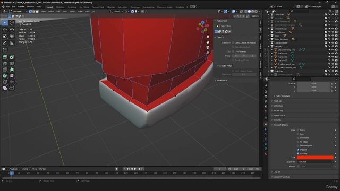This screenshot has height=191, width=340.
Task: Toggle Correct Face Attributes checkbox
Action: point(233,42)
